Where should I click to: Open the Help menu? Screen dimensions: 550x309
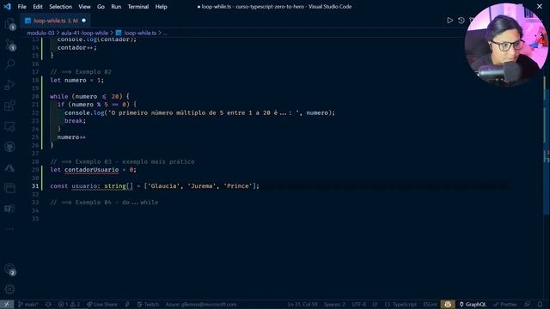(161, 7)
